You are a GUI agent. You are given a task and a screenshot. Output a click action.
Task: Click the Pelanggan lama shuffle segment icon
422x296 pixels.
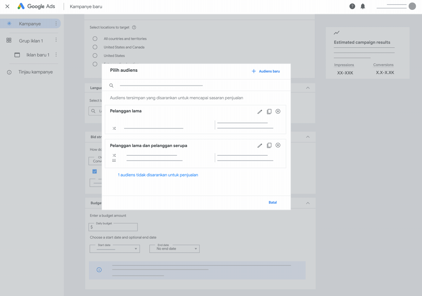114,129
